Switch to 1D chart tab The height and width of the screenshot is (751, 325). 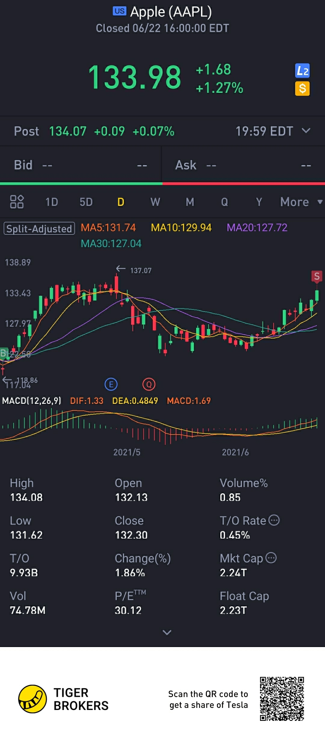tap(51, 202)
